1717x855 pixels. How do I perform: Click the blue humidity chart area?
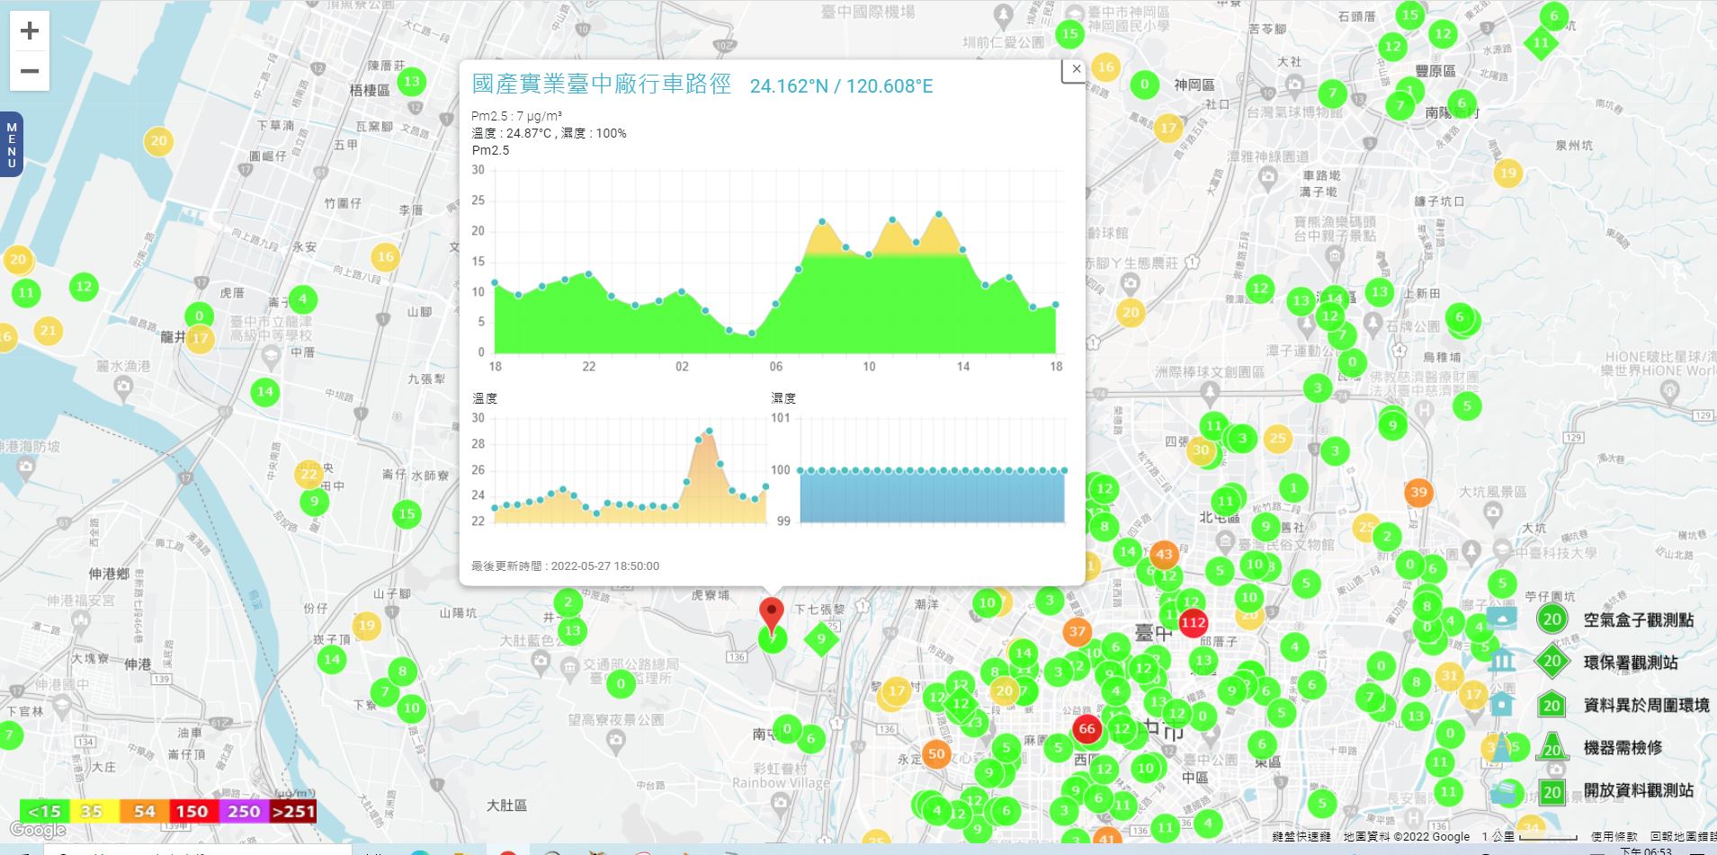[x=932, y=496]
